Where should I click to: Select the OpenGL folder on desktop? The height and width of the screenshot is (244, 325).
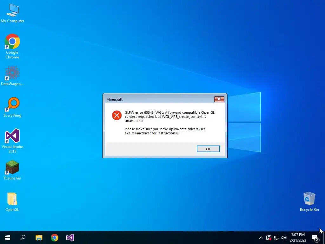[12, 202]
